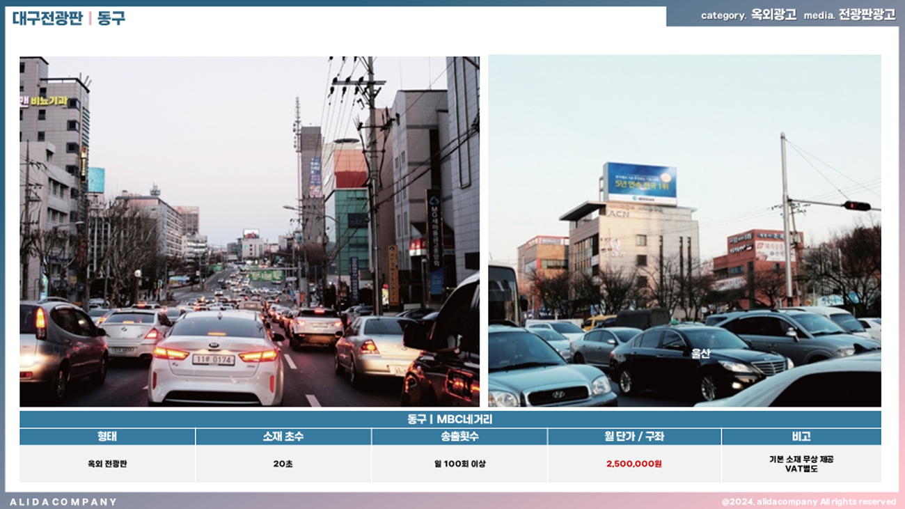Open the right billboard photo
The height and width of the screenshot is (509, 905).
point(684,231)
